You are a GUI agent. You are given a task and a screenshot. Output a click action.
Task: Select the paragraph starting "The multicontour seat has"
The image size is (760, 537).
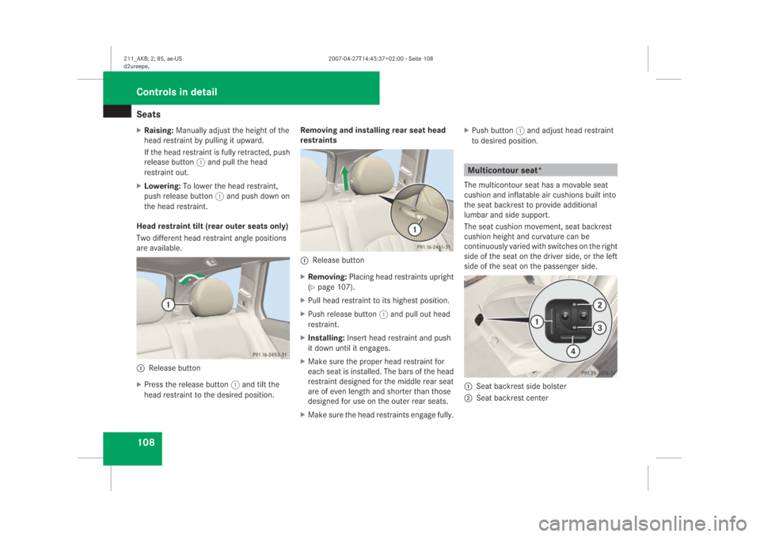pyautogui.click(x=540, y=200)
